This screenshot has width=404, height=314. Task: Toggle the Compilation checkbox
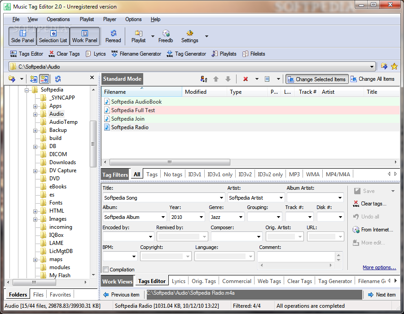point(105,270)
